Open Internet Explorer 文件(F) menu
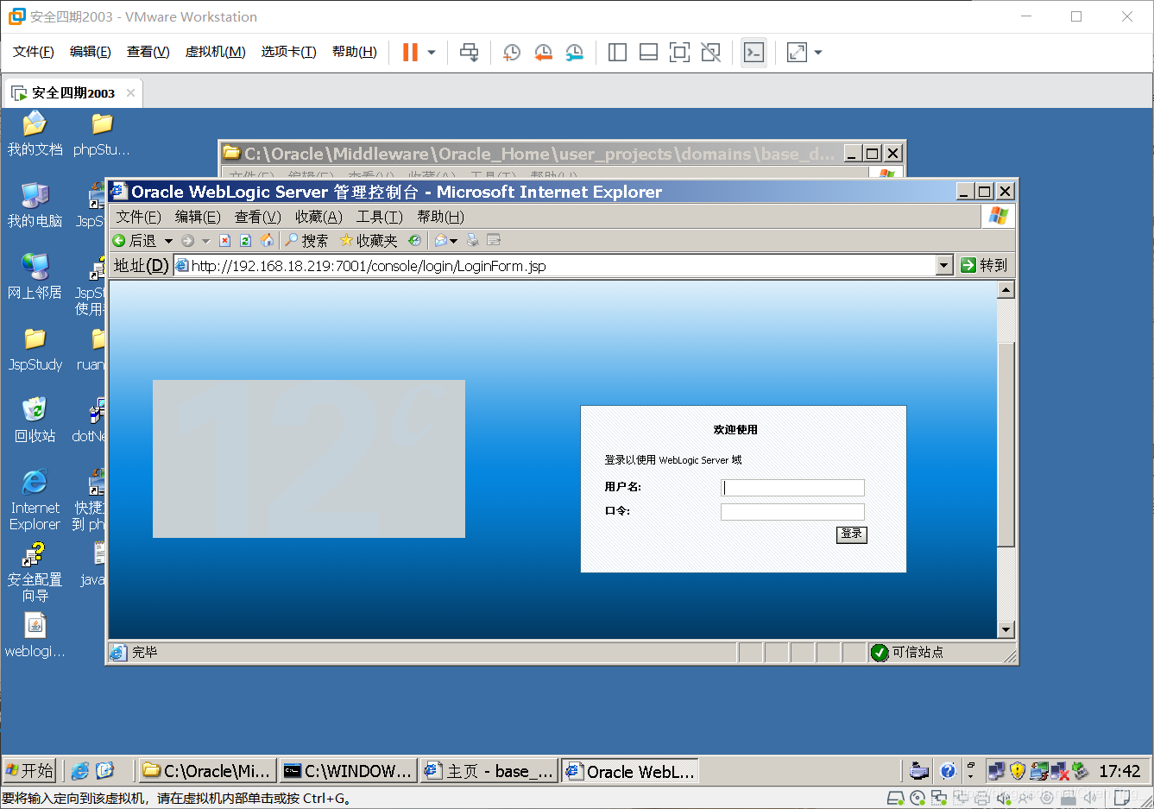 [x=139, y=217]
